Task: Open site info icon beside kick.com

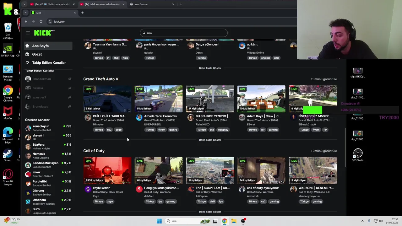Action: tap(50, 21)
